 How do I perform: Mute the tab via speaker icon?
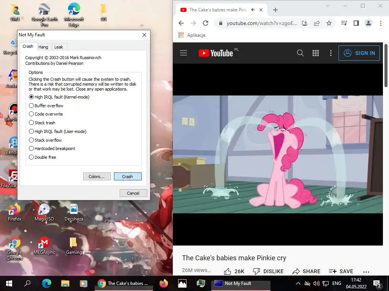[x=253, y=9]
